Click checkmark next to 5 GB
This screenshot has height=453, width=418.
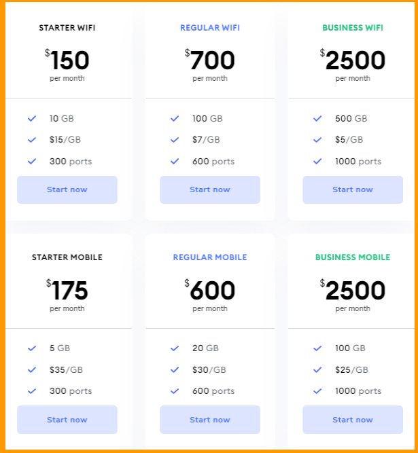point(32,348)
